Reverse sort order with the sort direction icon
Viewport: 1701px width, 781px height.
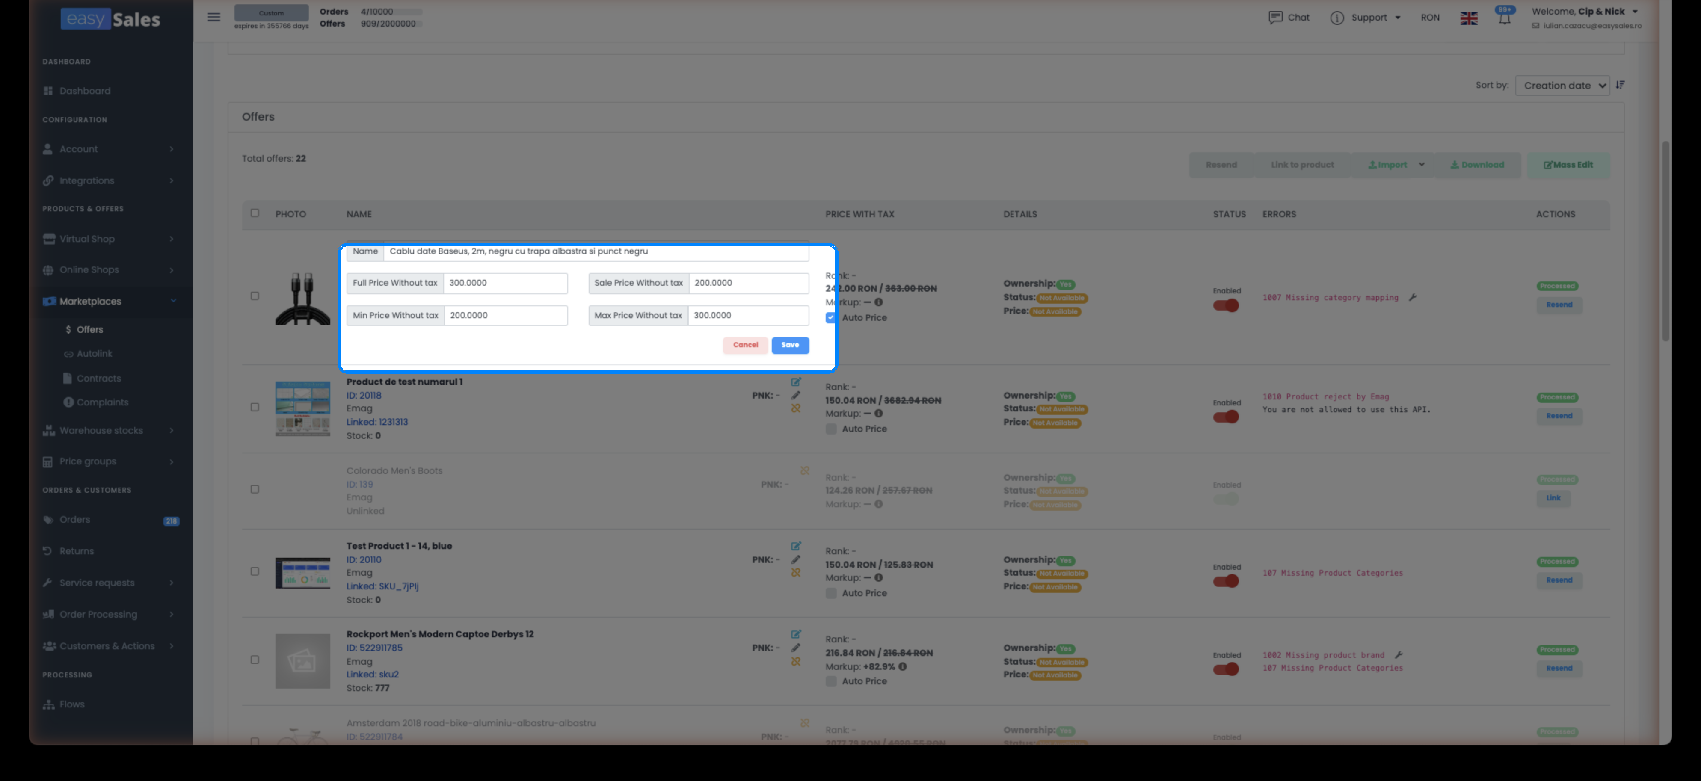coord(1620,85)
